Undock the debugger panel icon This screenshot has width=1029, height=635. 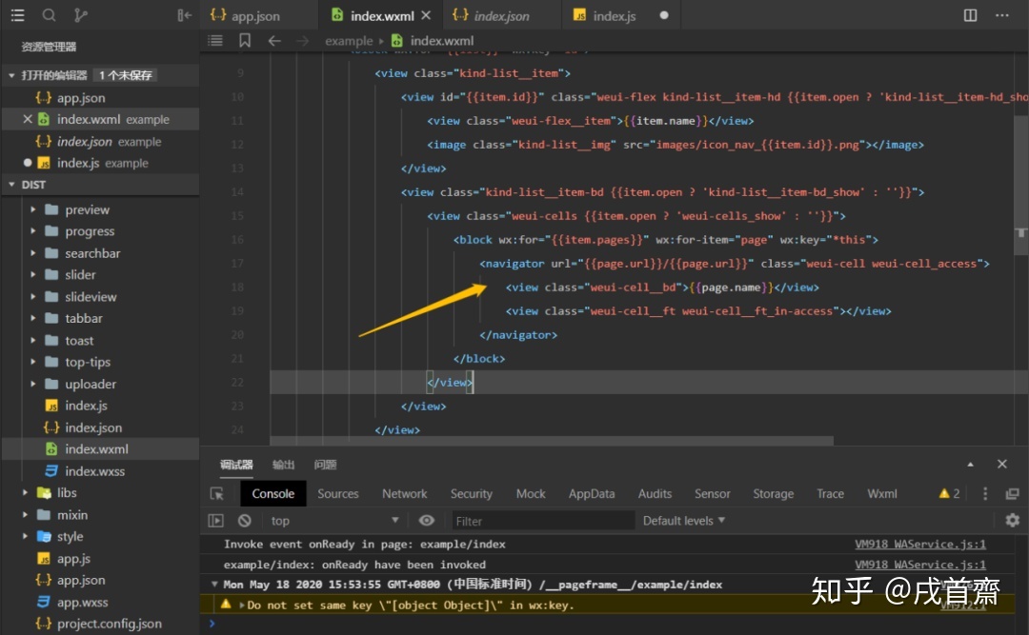[1013, 494]
